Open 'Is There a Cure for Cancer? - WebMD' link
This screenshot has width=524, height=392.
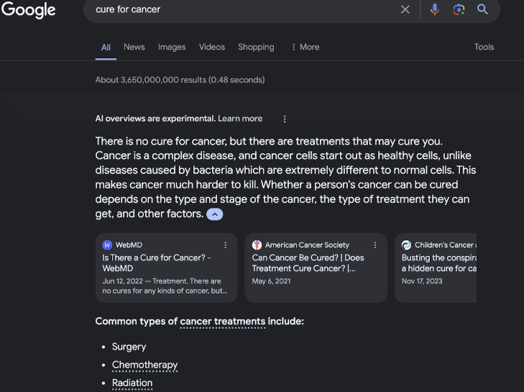(x=157, y=263)
